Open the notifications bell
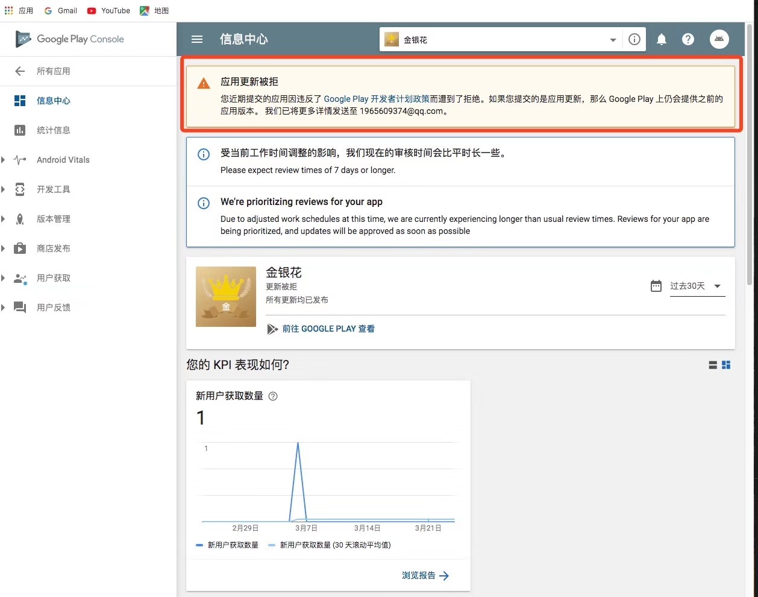Screen dimensions: 758x597 [662, 39]
